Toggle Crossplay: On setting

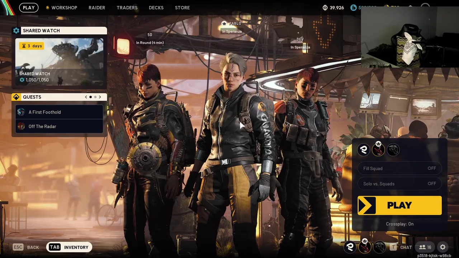400,224
